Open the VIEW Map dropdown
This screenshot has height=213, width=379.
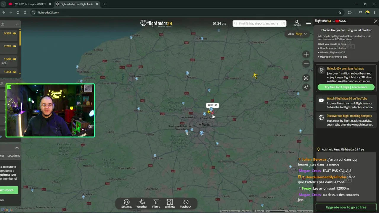(x=297, y=34)
